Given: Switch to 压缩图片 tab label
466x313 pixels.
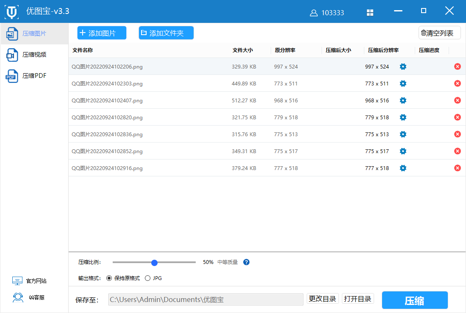Looking at the screenshot, I should (x=34, y=33).
